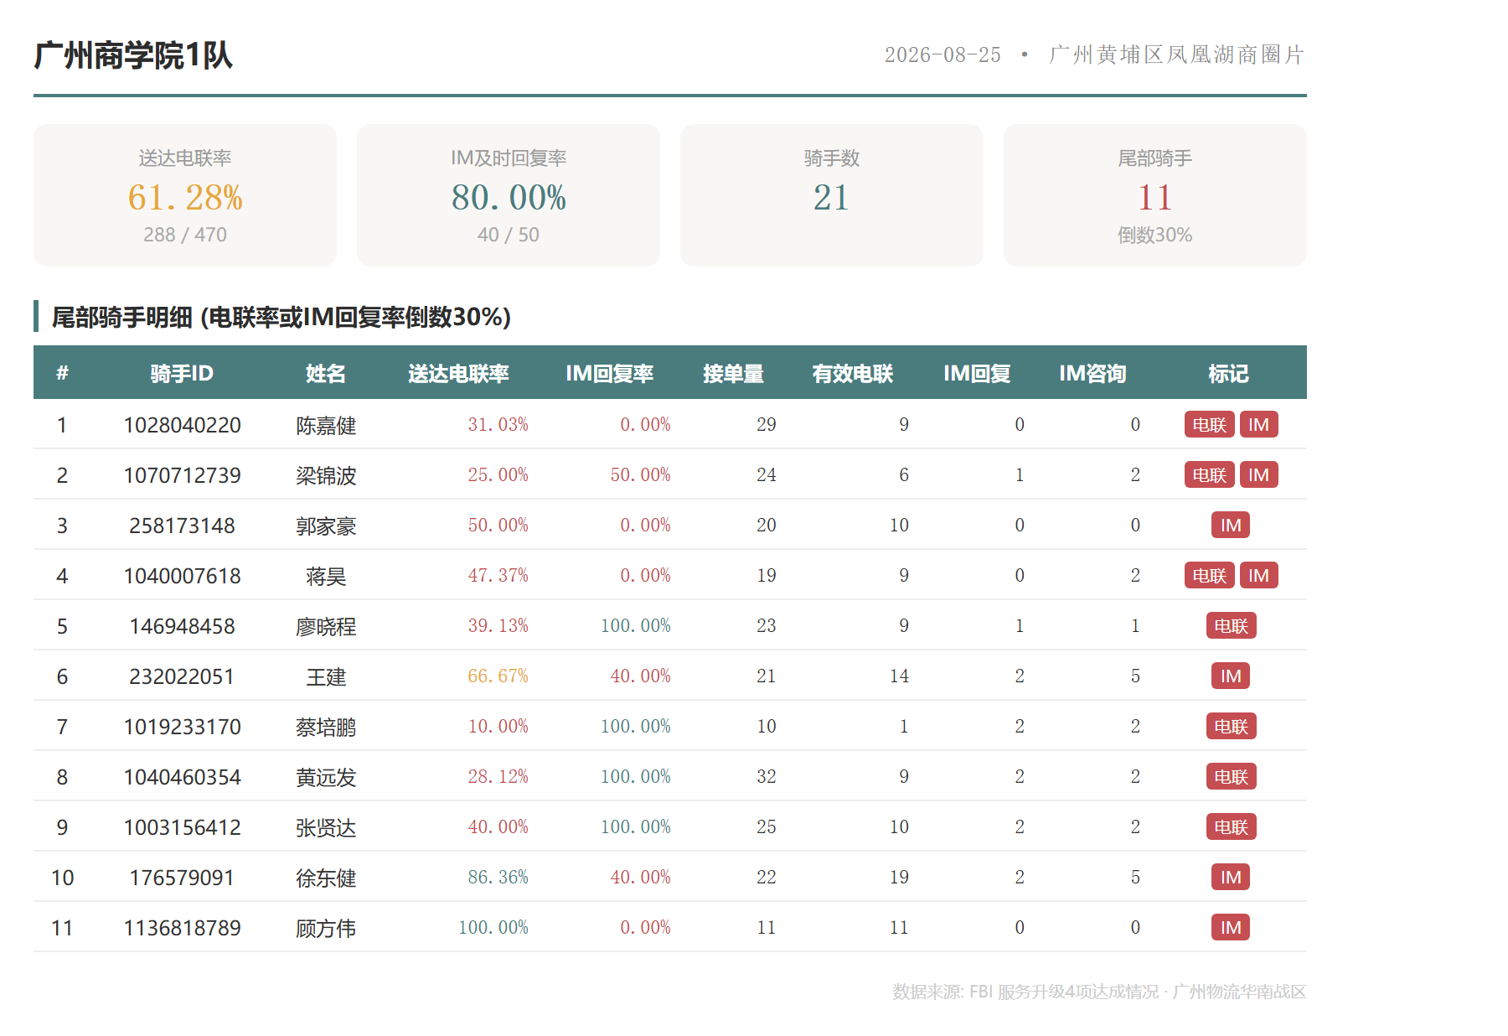
Task: Click the 有效电联 column header
Action: (852, 374)
